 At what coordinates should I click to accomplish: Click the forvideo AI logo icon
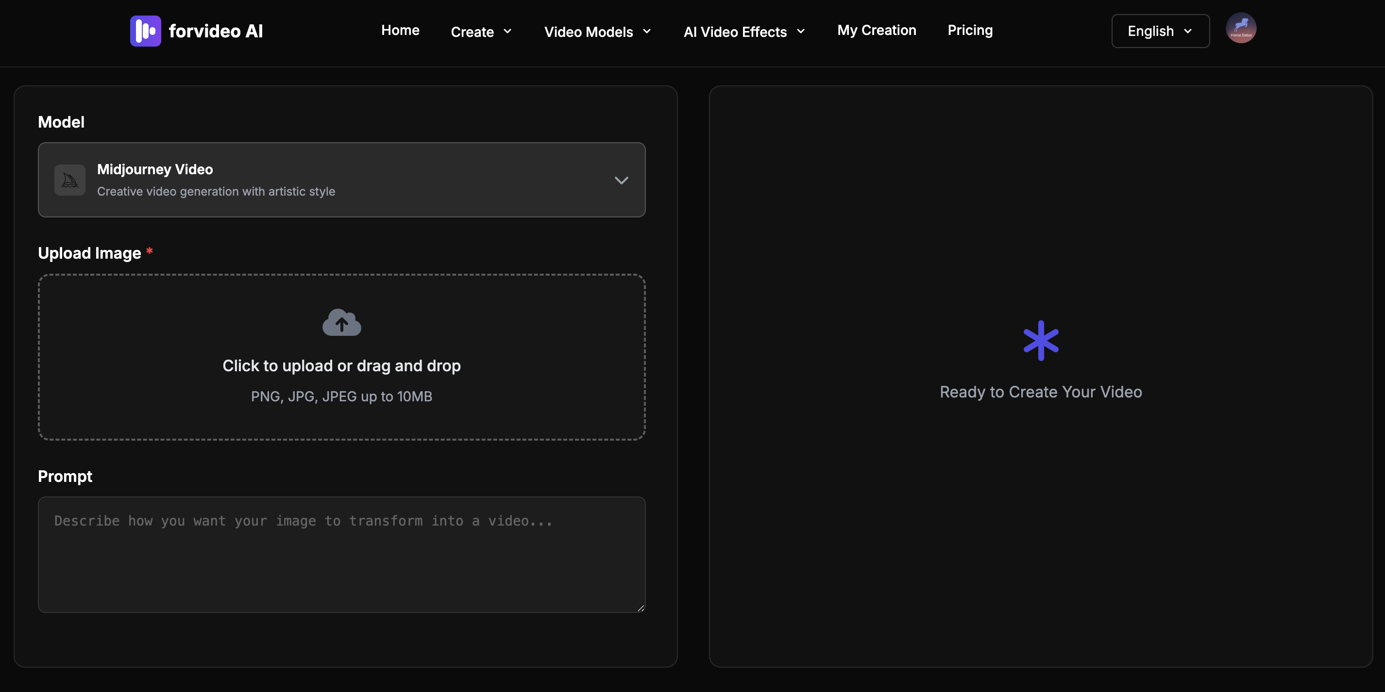[x=145, y=31]
